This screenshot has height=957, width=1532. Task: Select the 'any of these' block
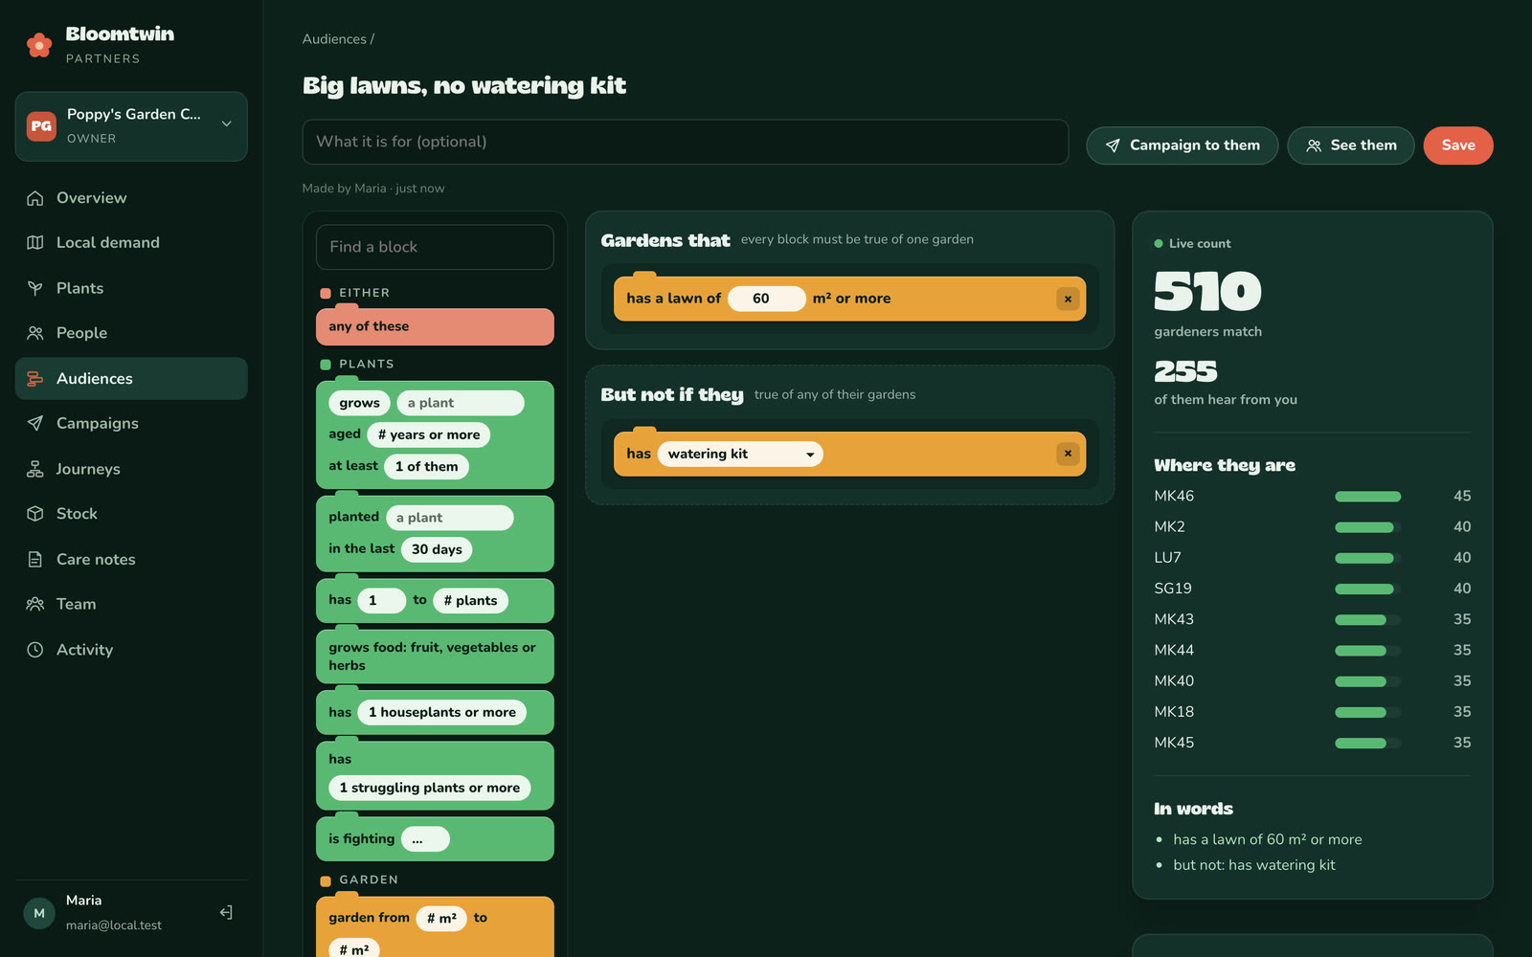[x=435, y=326]
